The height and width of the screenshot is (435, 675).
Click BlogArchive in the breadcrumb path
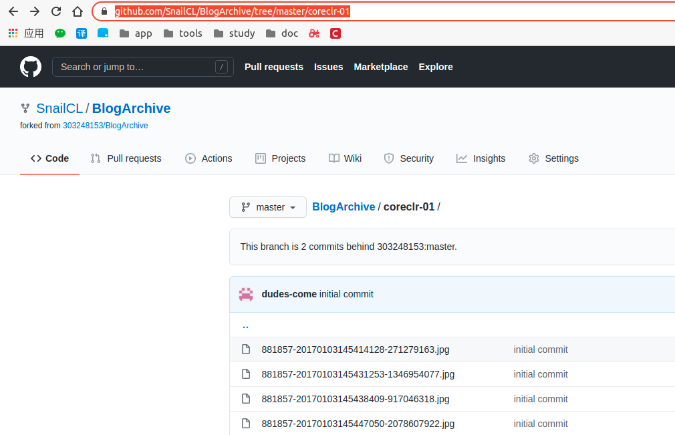344,207
